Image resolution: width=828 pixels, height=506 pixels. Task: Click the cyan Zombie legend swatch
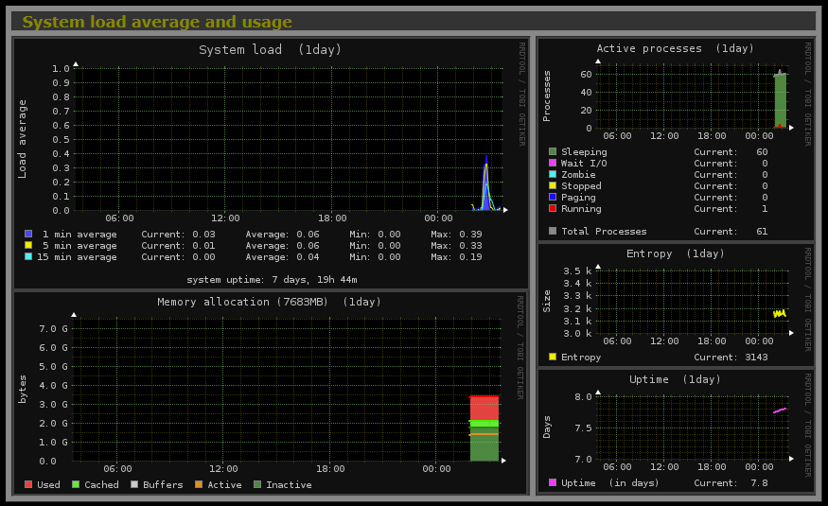coord(553,174)
